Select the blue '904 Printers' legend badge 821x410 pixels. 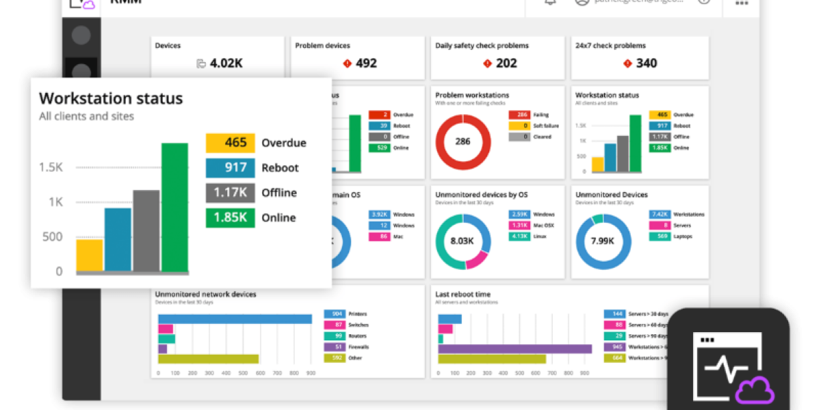336,314
